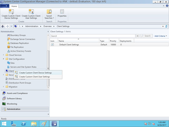
Task: Open the Home ribbon tab
Action: coord(14,6)
